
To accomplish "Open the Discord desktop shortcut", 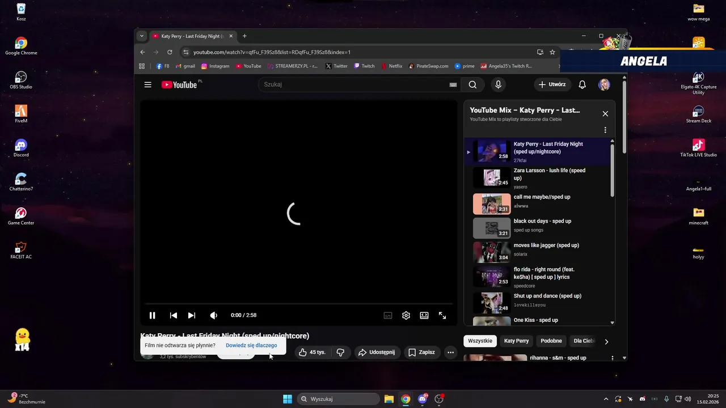I will click(x=21, y=148).
